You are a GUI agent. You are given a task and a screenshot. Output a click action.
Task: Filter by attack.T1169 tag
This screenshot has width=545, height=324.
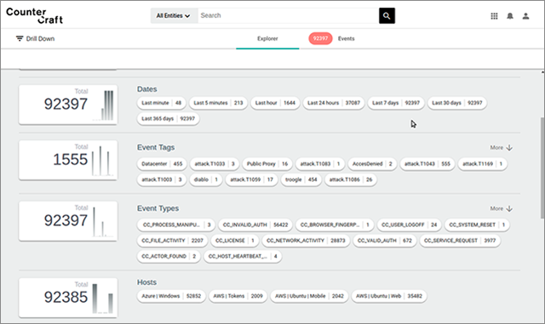tap(482, 164)
